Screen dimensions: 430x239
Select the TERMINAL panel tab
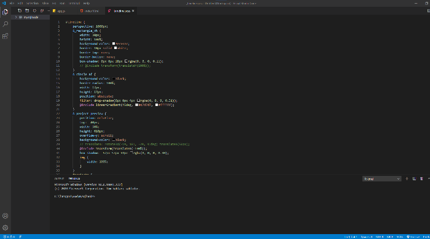click(74, 178)
